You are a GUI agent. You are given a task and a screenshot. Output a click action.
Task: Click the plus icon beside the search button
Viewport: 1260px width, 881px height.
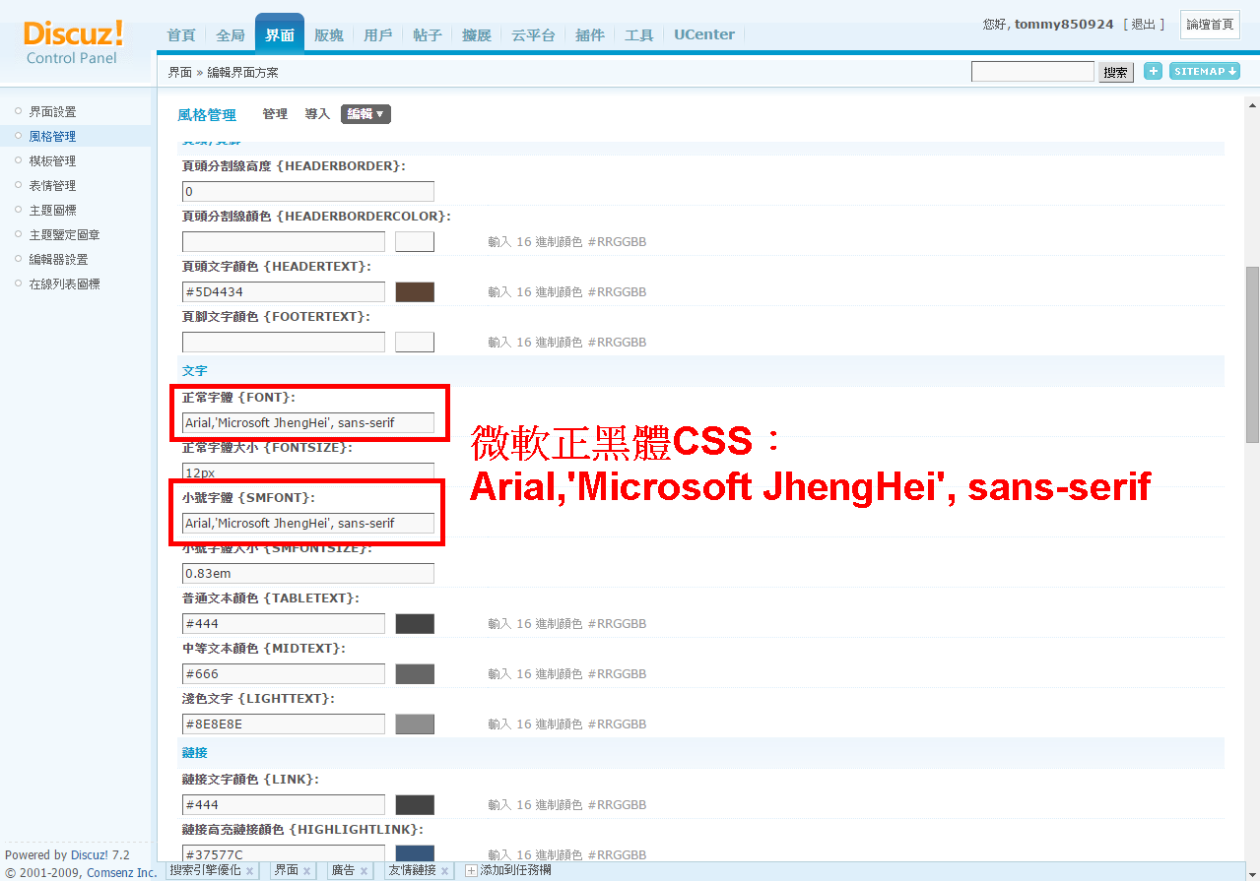[1153, 71]
